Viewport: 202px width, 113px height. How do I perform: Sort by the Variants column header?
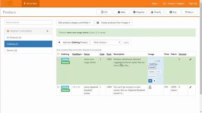click(x=182, y=54)
